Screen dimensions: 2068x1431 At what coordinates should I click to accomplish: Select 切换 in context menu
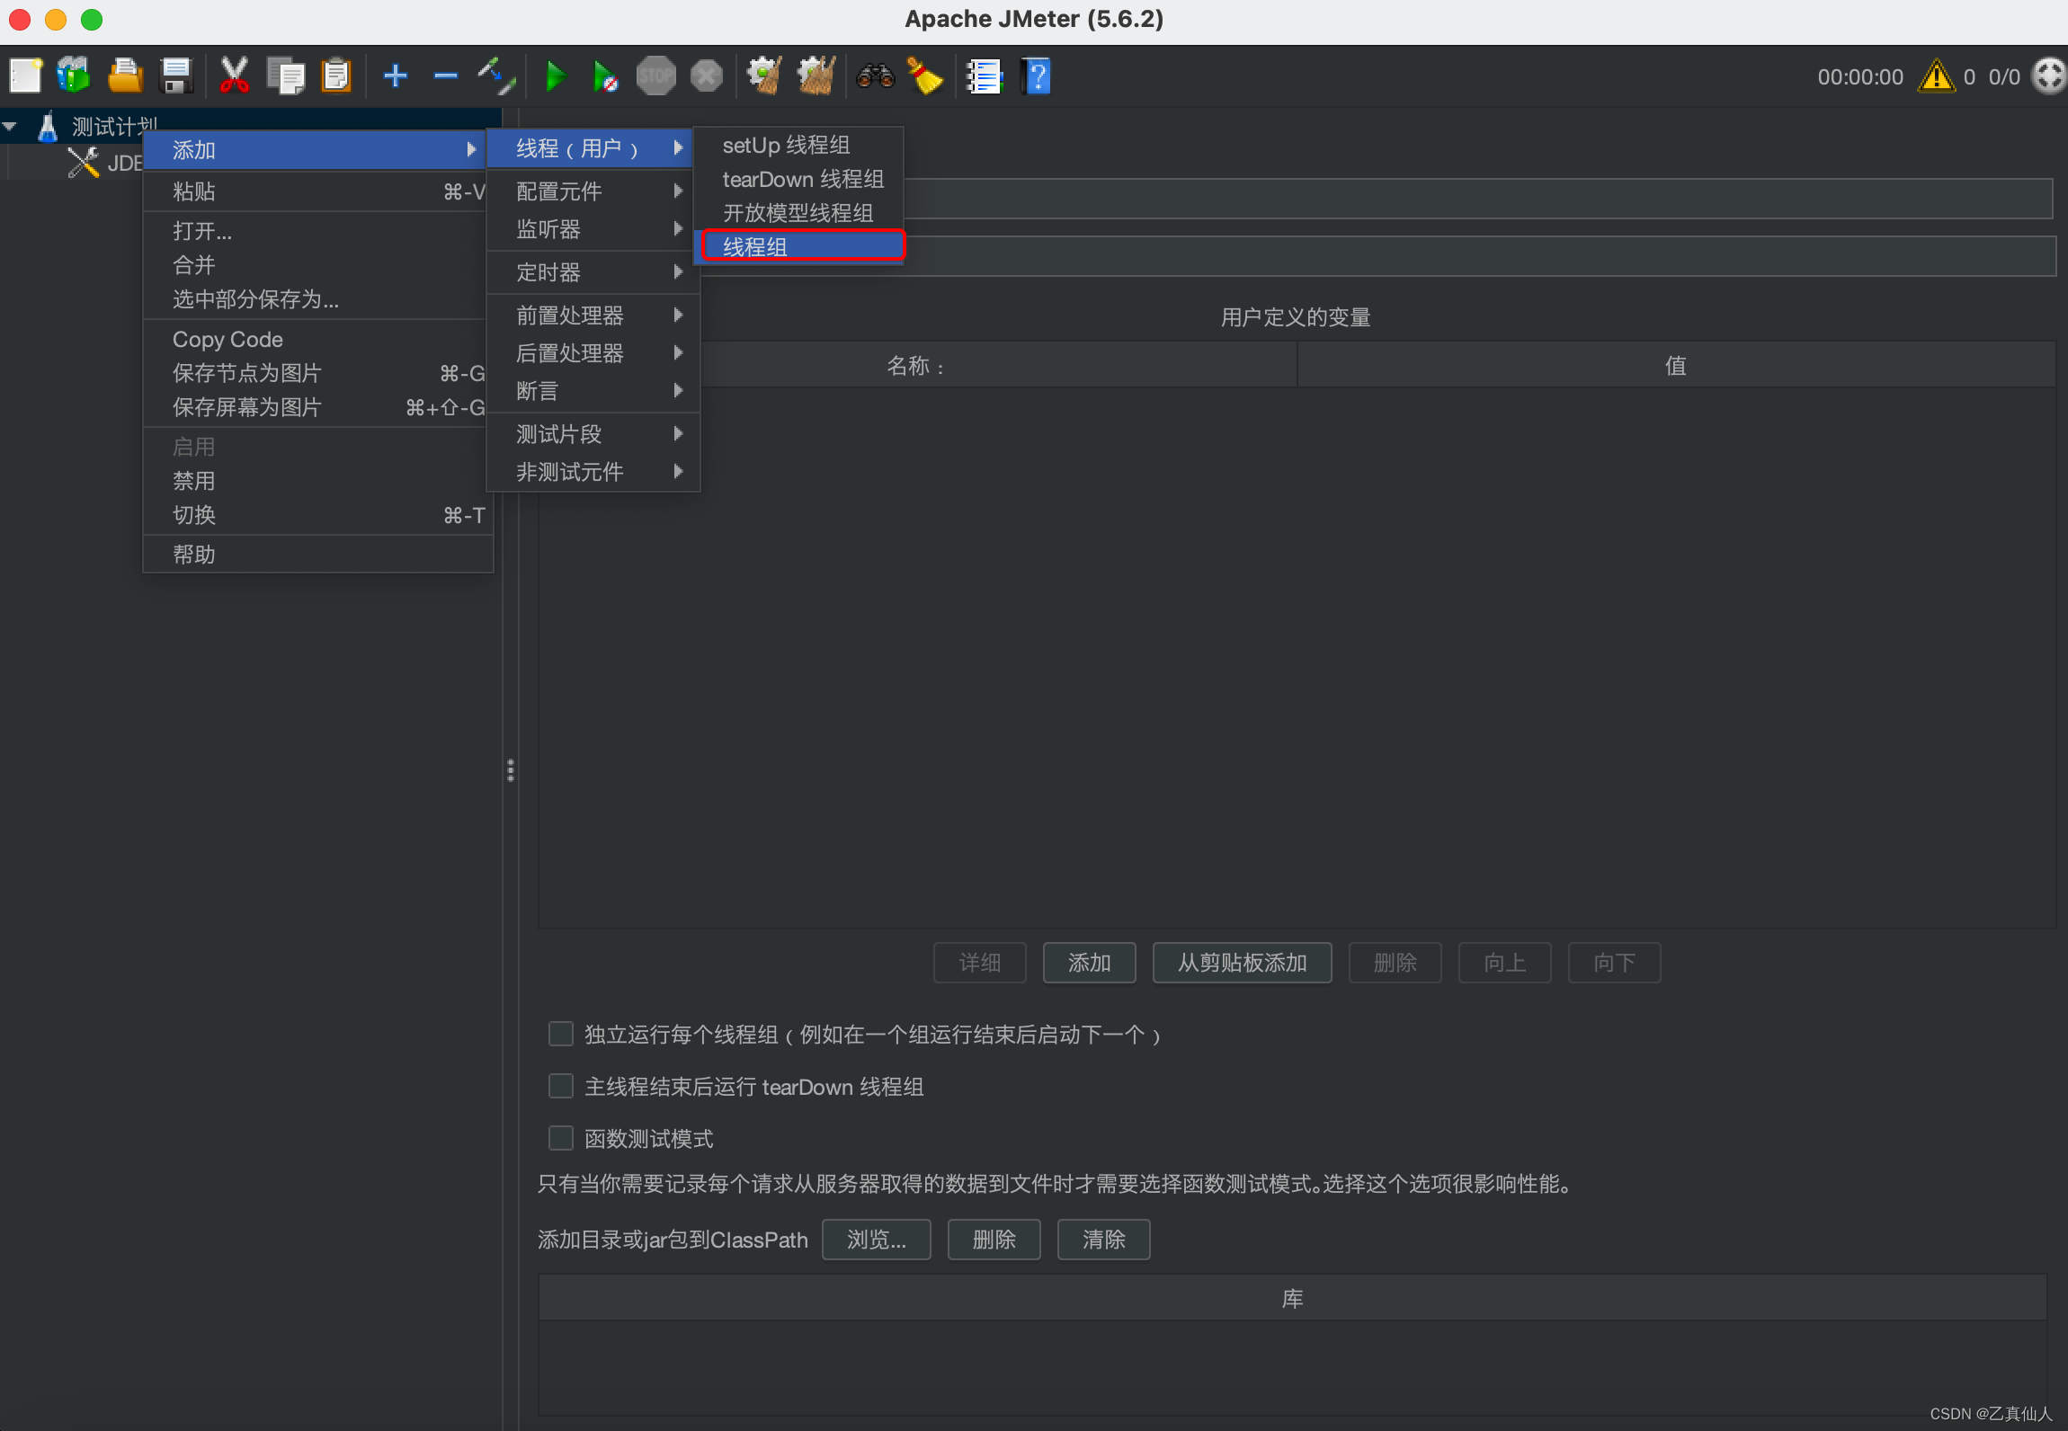317,515
